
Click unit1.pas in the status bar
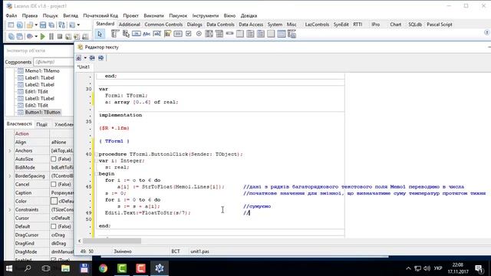[199, 251]
